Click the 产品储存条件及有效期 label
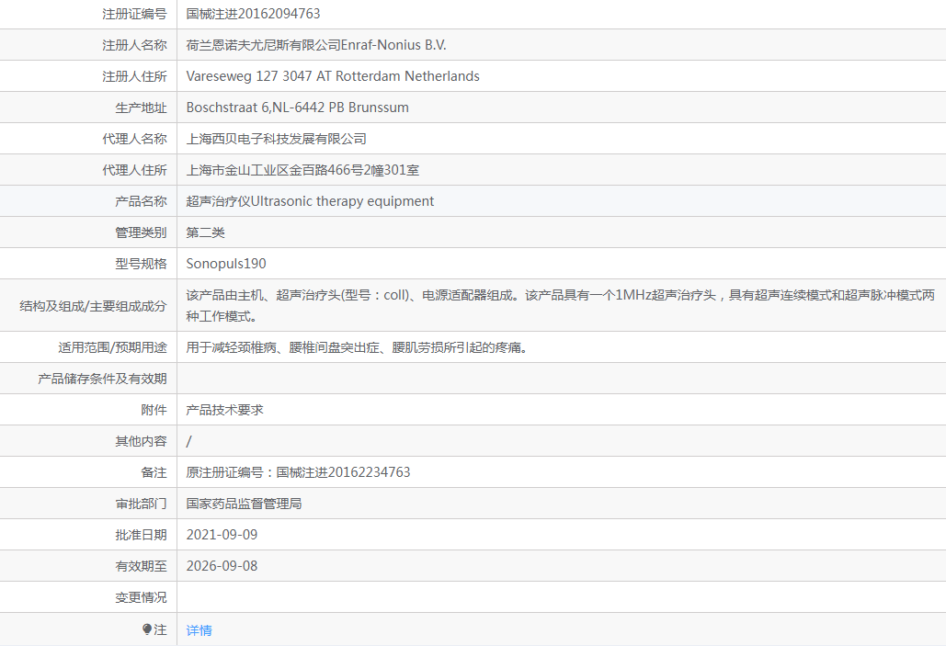This screenshot has width=946, height=646. point(103,380)
